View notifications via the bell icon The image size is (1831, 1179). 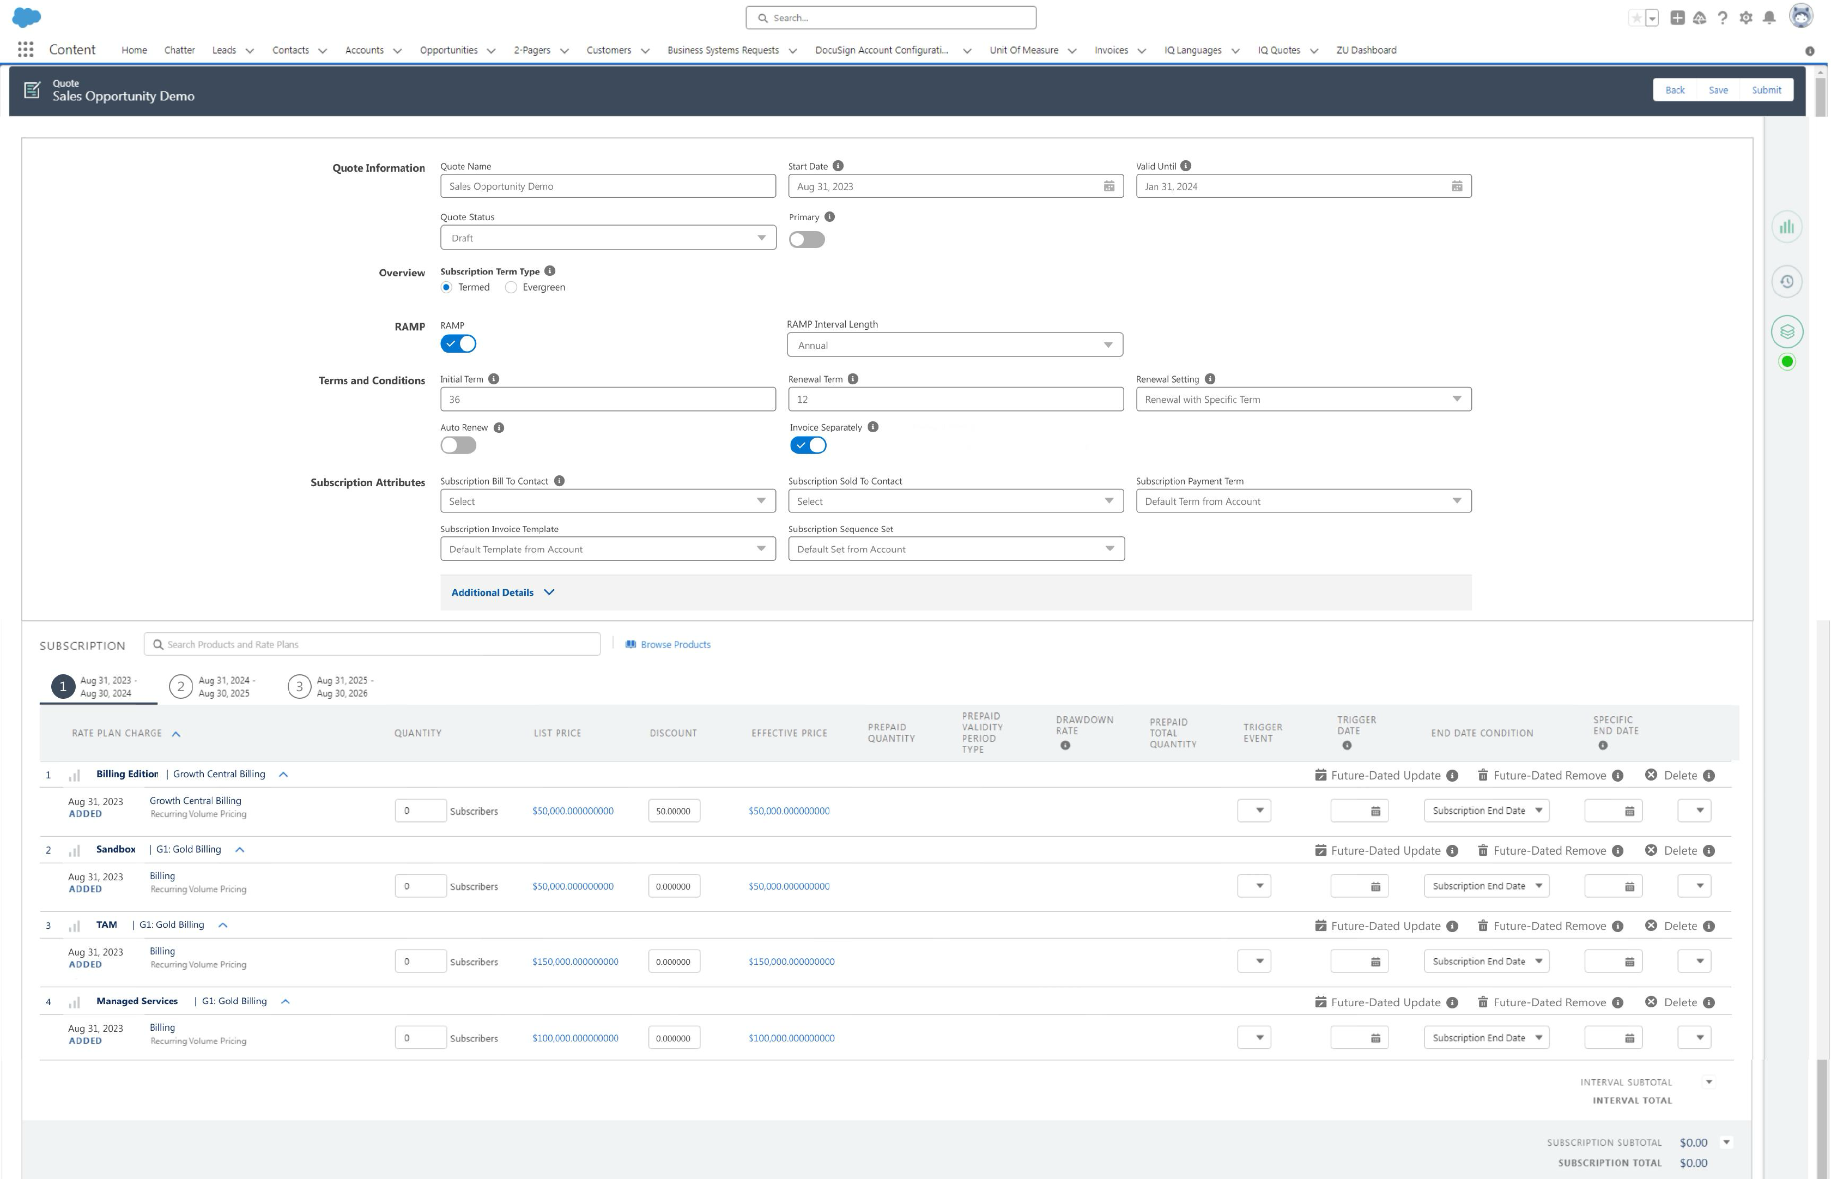point(1769,17)
